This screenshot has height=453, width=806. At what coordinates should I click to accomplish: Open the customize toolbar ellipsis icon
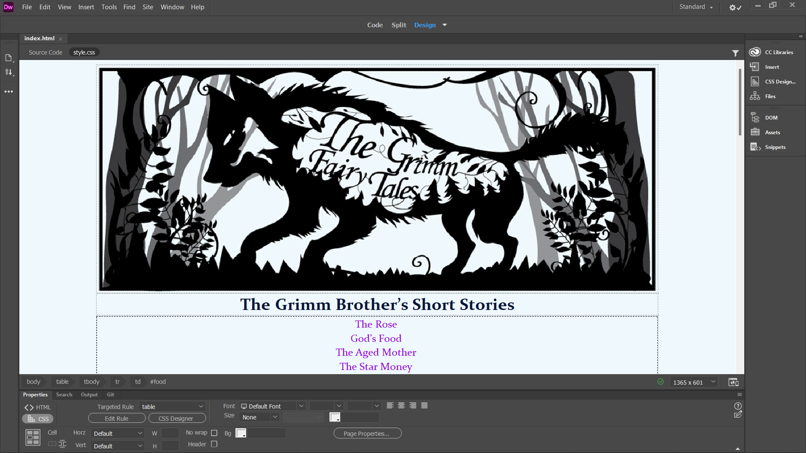point(9,91)
